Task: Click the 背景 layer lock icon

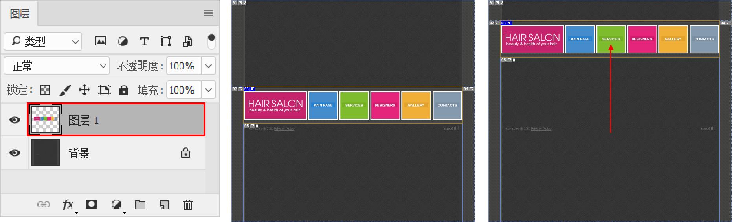Action: (185, 152)
